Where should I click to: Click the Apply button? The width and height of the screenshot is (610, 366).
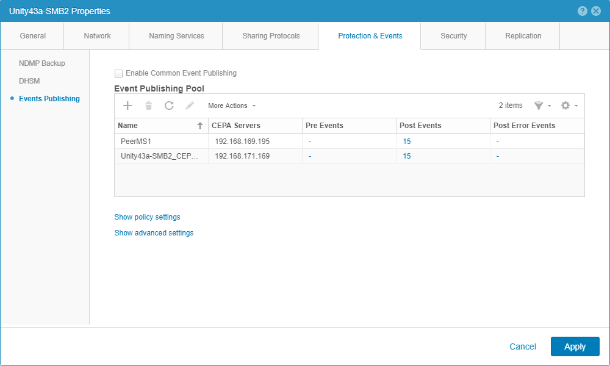tap(575, 346)
